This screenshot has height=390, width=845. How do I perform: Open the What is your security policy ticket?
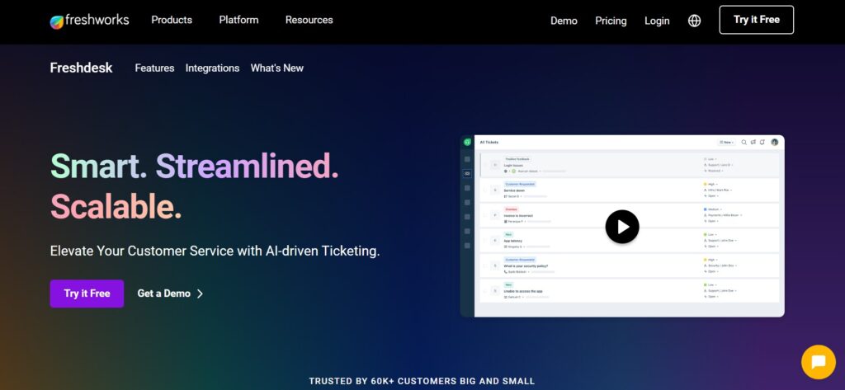click(x=525, y=266)
